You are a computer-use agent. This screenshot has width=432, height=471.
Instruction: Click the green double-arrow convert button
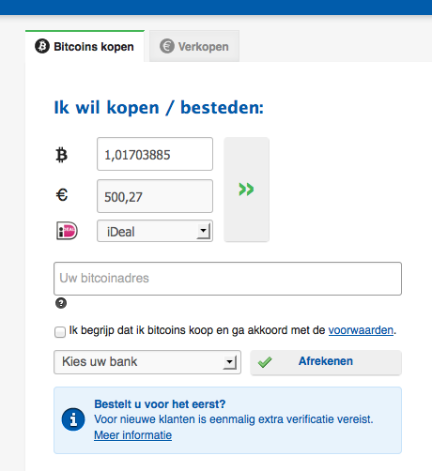tap(246, 190)
